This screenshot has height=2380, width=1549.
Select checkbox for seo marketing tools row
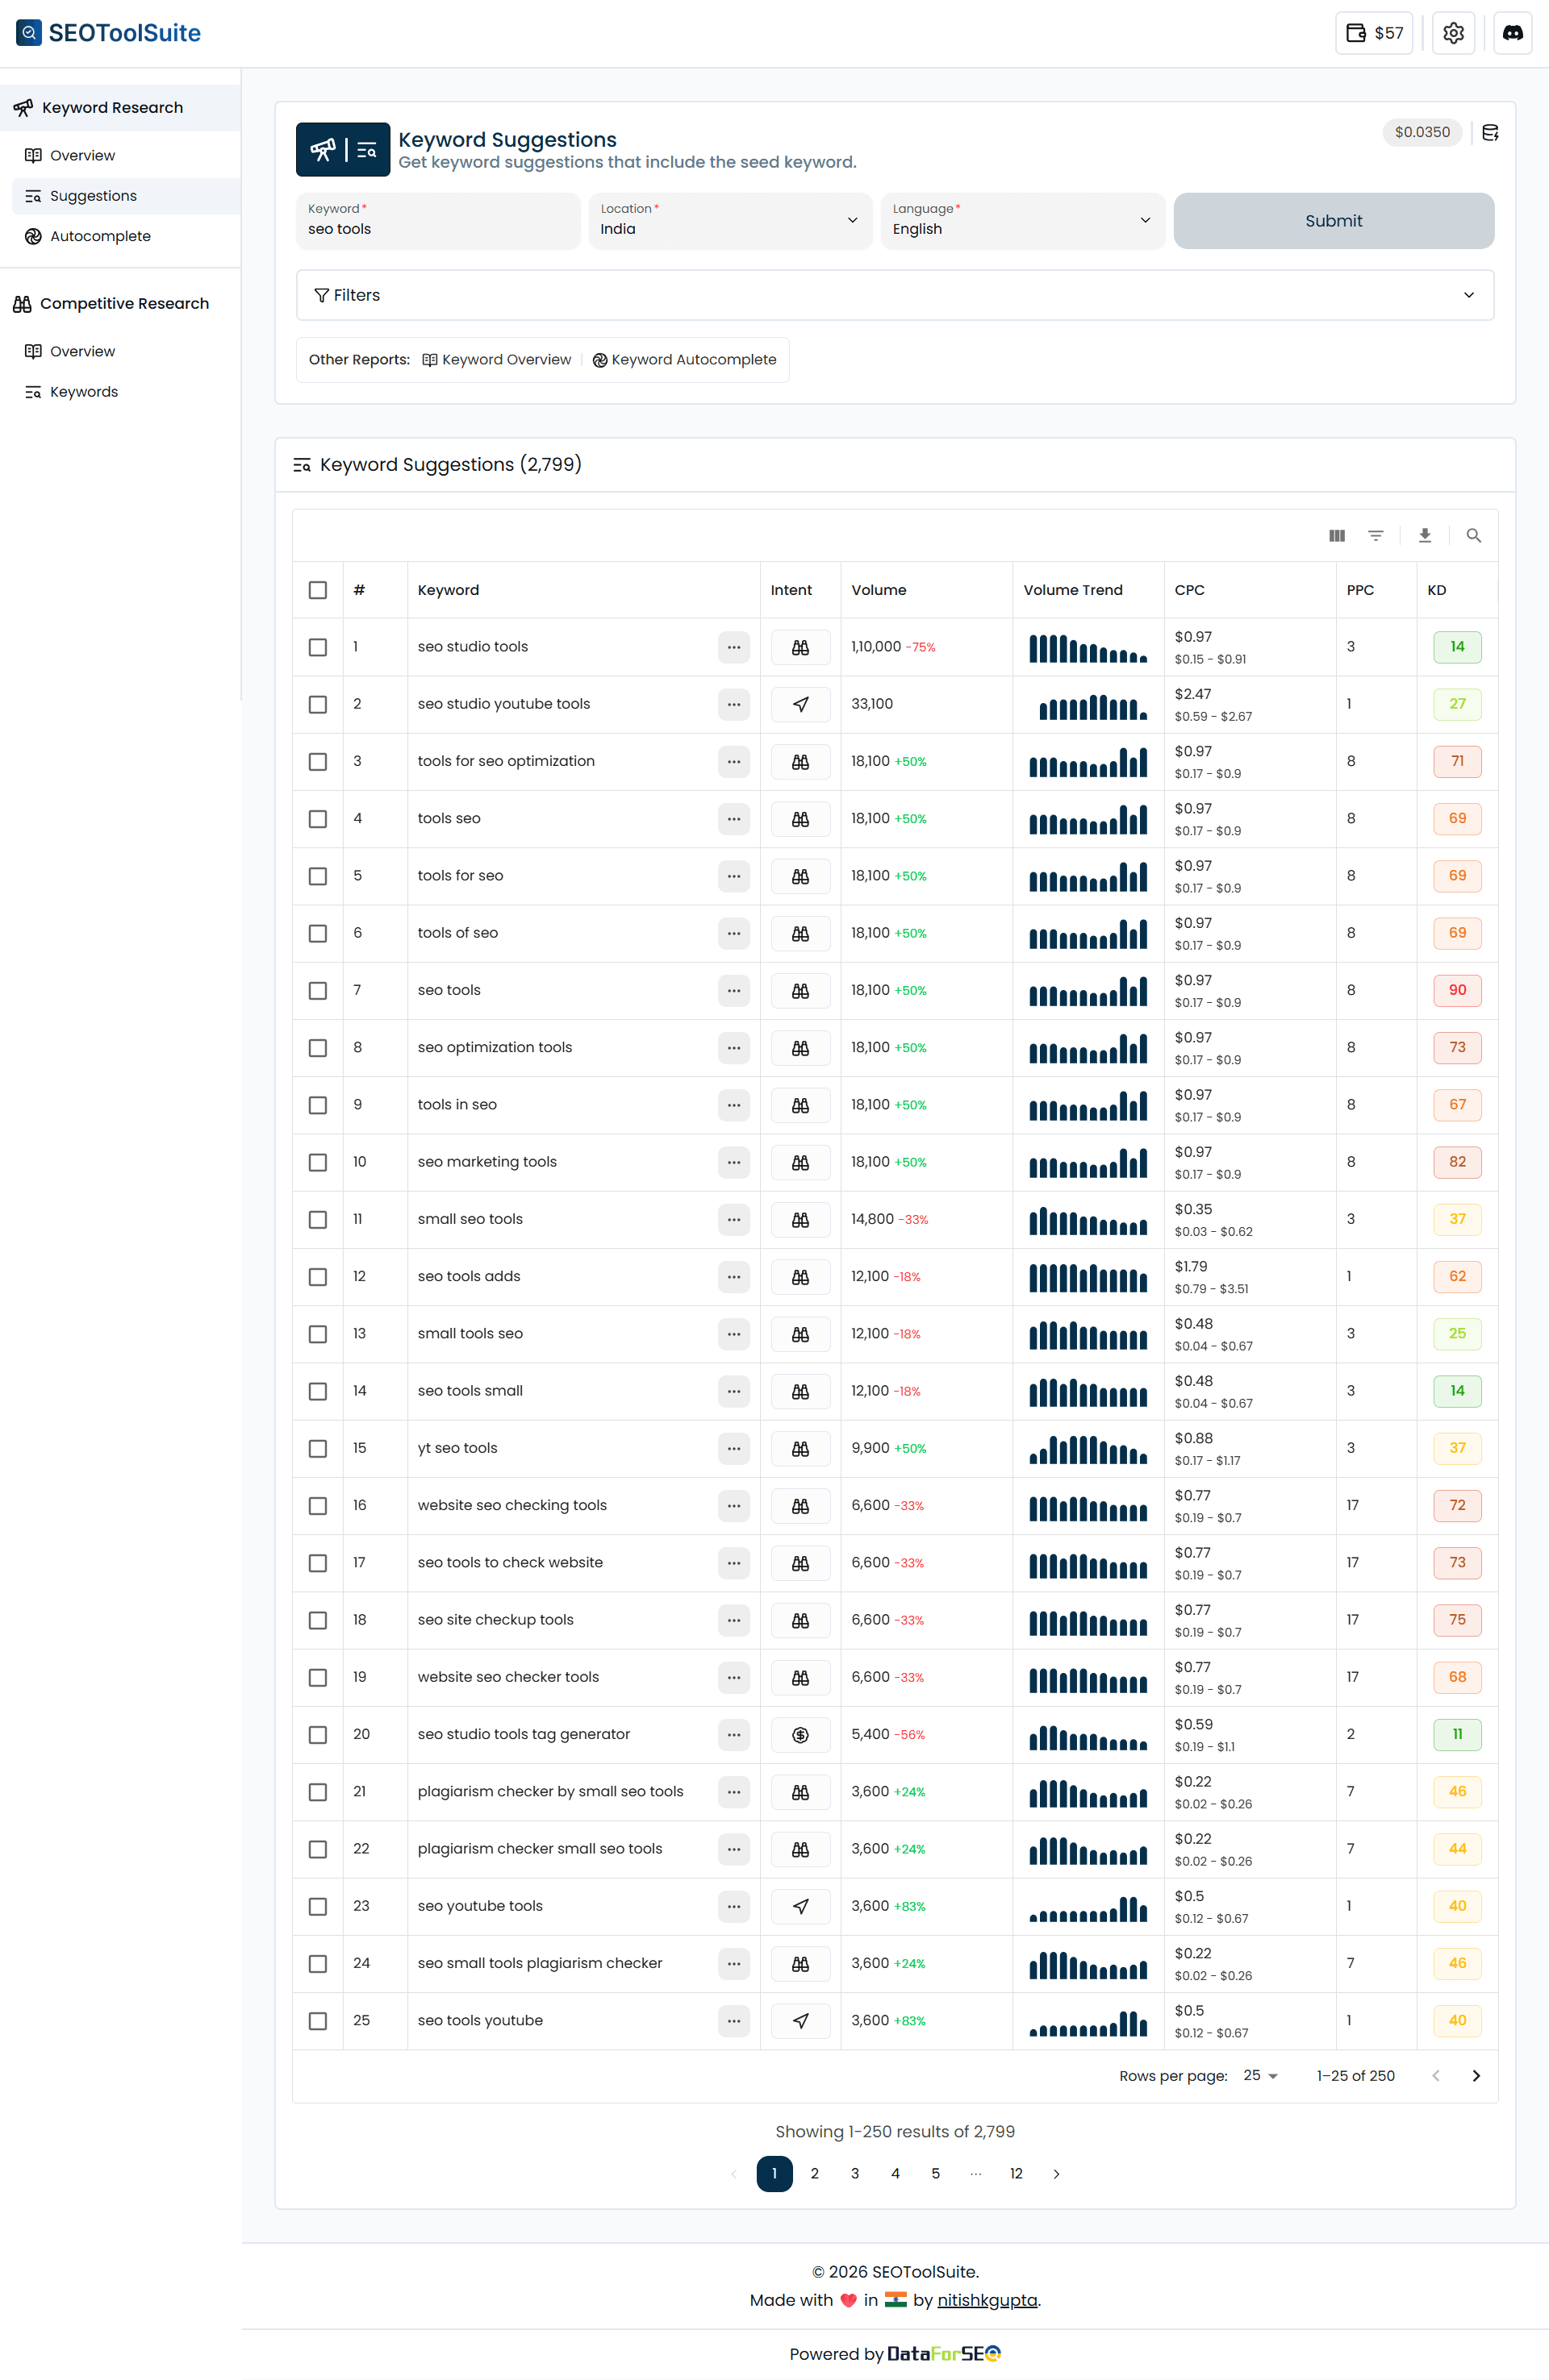[x=317, y=1162]
